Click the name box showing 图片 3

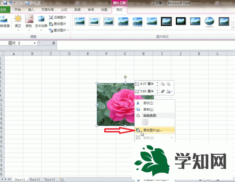tap(16, 43)
